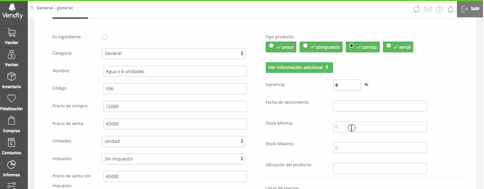
Task: Click the help question mark icon
Action: (x=439, y=9)
